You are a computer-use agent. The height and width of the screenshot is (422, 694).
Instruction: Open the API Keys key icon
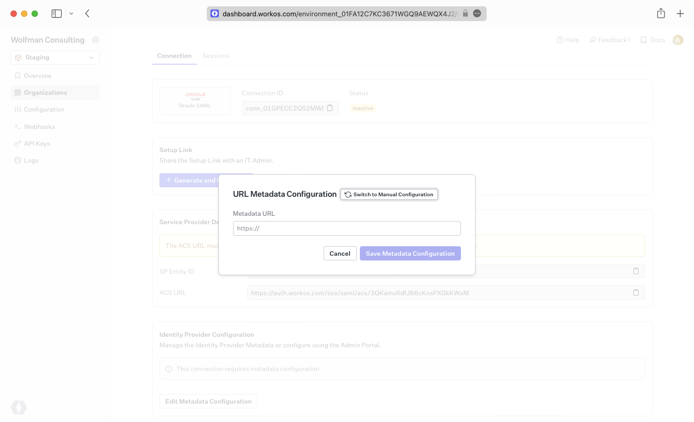17,143
